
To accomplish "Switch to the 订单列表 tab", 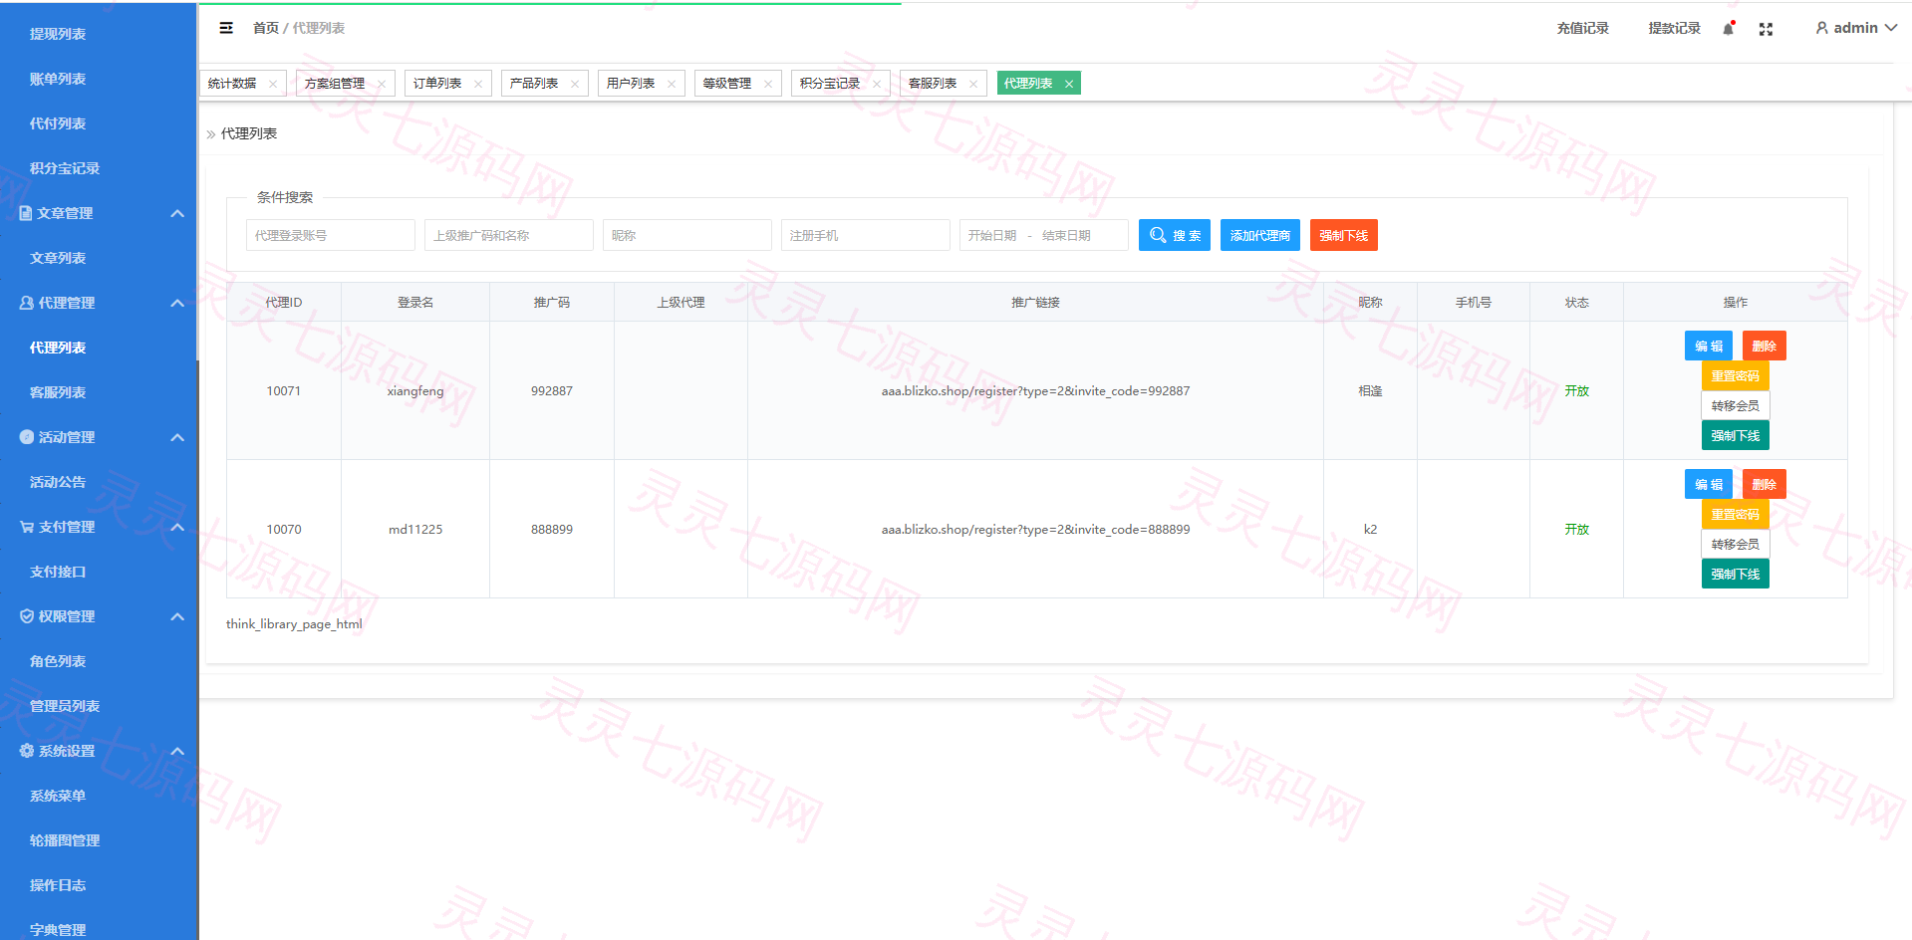I will pyautogui.click(x=437, y=84).
